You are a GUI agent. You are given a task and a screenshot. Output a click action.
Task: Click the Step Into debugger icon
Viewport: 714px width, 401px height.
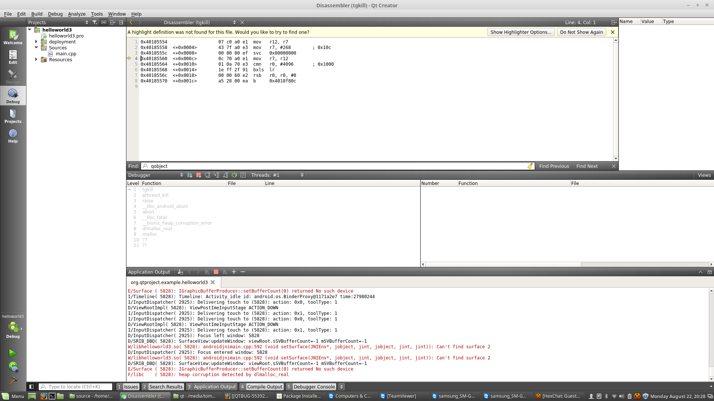(216, 175)
